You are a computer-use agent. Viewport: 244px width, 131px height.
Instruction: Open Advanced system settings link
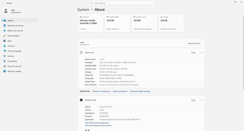coord(140,91)
